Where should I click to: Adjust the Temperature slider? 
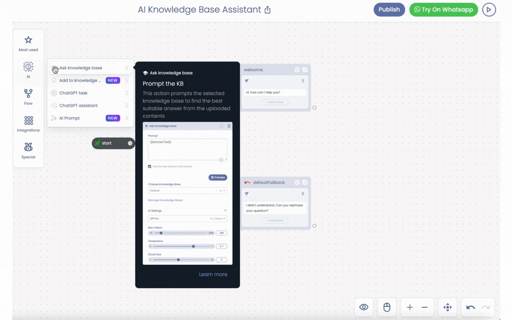(x=193, y=246)
